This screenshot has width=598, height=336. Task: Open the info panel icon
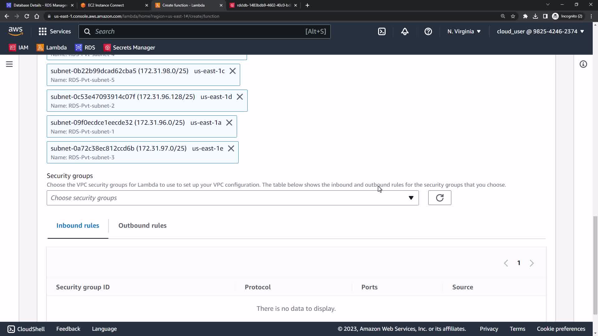coord(583,64)
